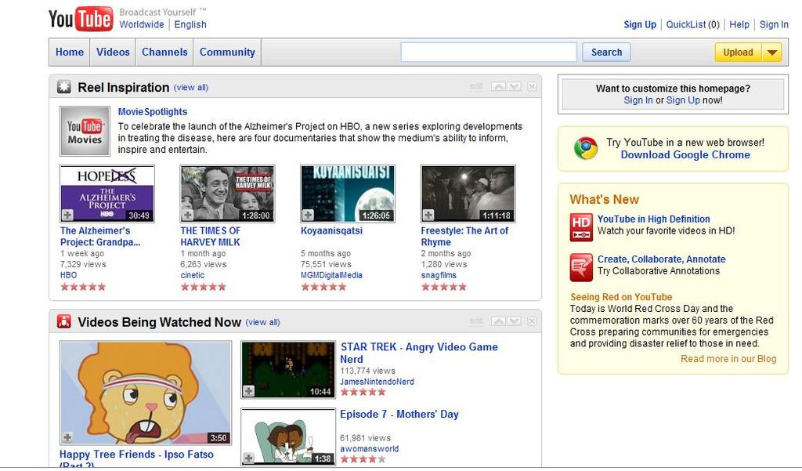View all Reel Inspiration videos
Screen dimensions: 802x471
click(191, 88)
